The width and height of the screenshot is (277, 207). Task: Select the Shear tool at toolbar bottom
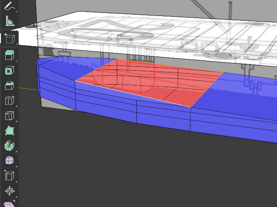[10, 204]
